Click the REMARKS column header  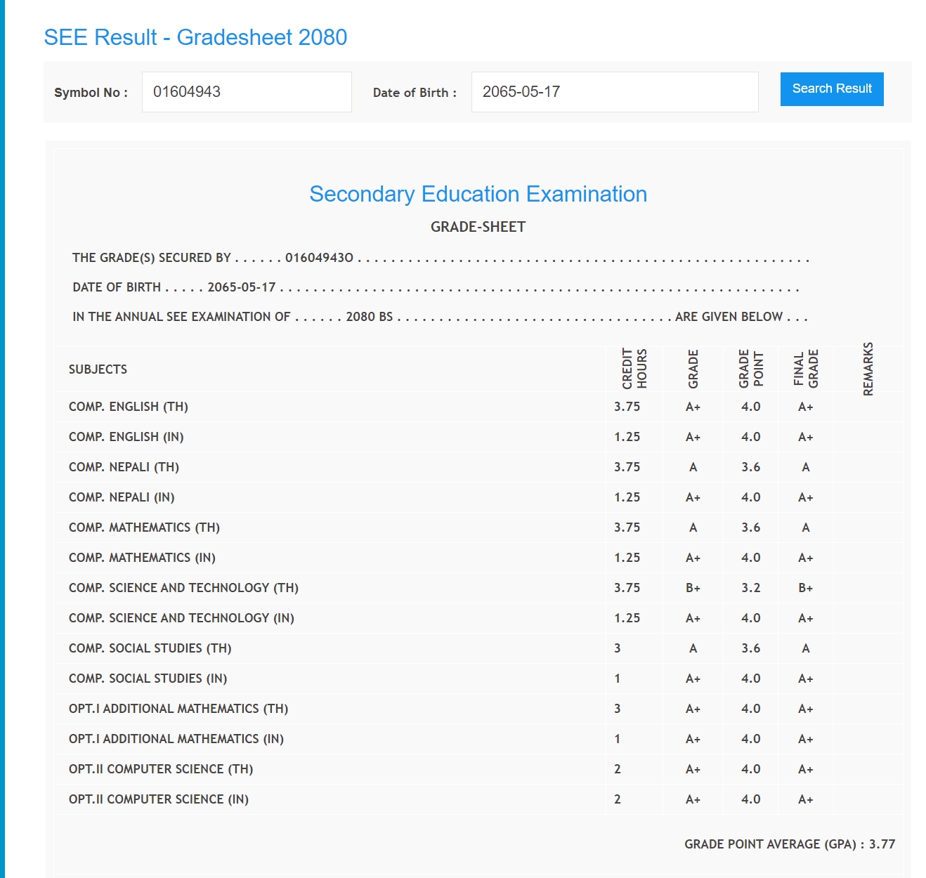coord(868,369)
